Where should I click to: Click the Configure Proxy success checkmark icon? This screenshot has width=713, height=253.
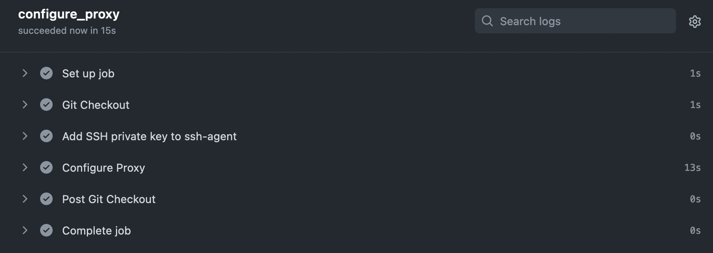pos(46,167)
